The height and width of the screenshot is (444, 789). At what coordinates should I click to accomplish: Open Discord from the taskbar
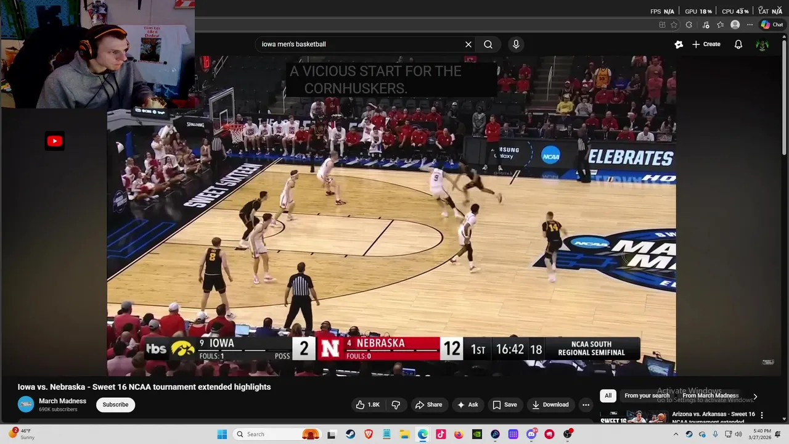pos(531,434)
